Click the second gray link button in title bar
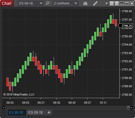Screen dimensions: 135x118 [117, 3]
